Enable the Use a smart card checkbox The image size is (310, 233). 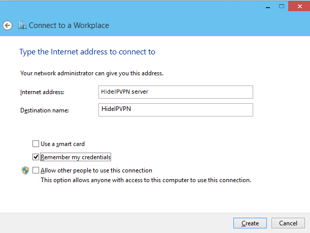tap(36, 144)
